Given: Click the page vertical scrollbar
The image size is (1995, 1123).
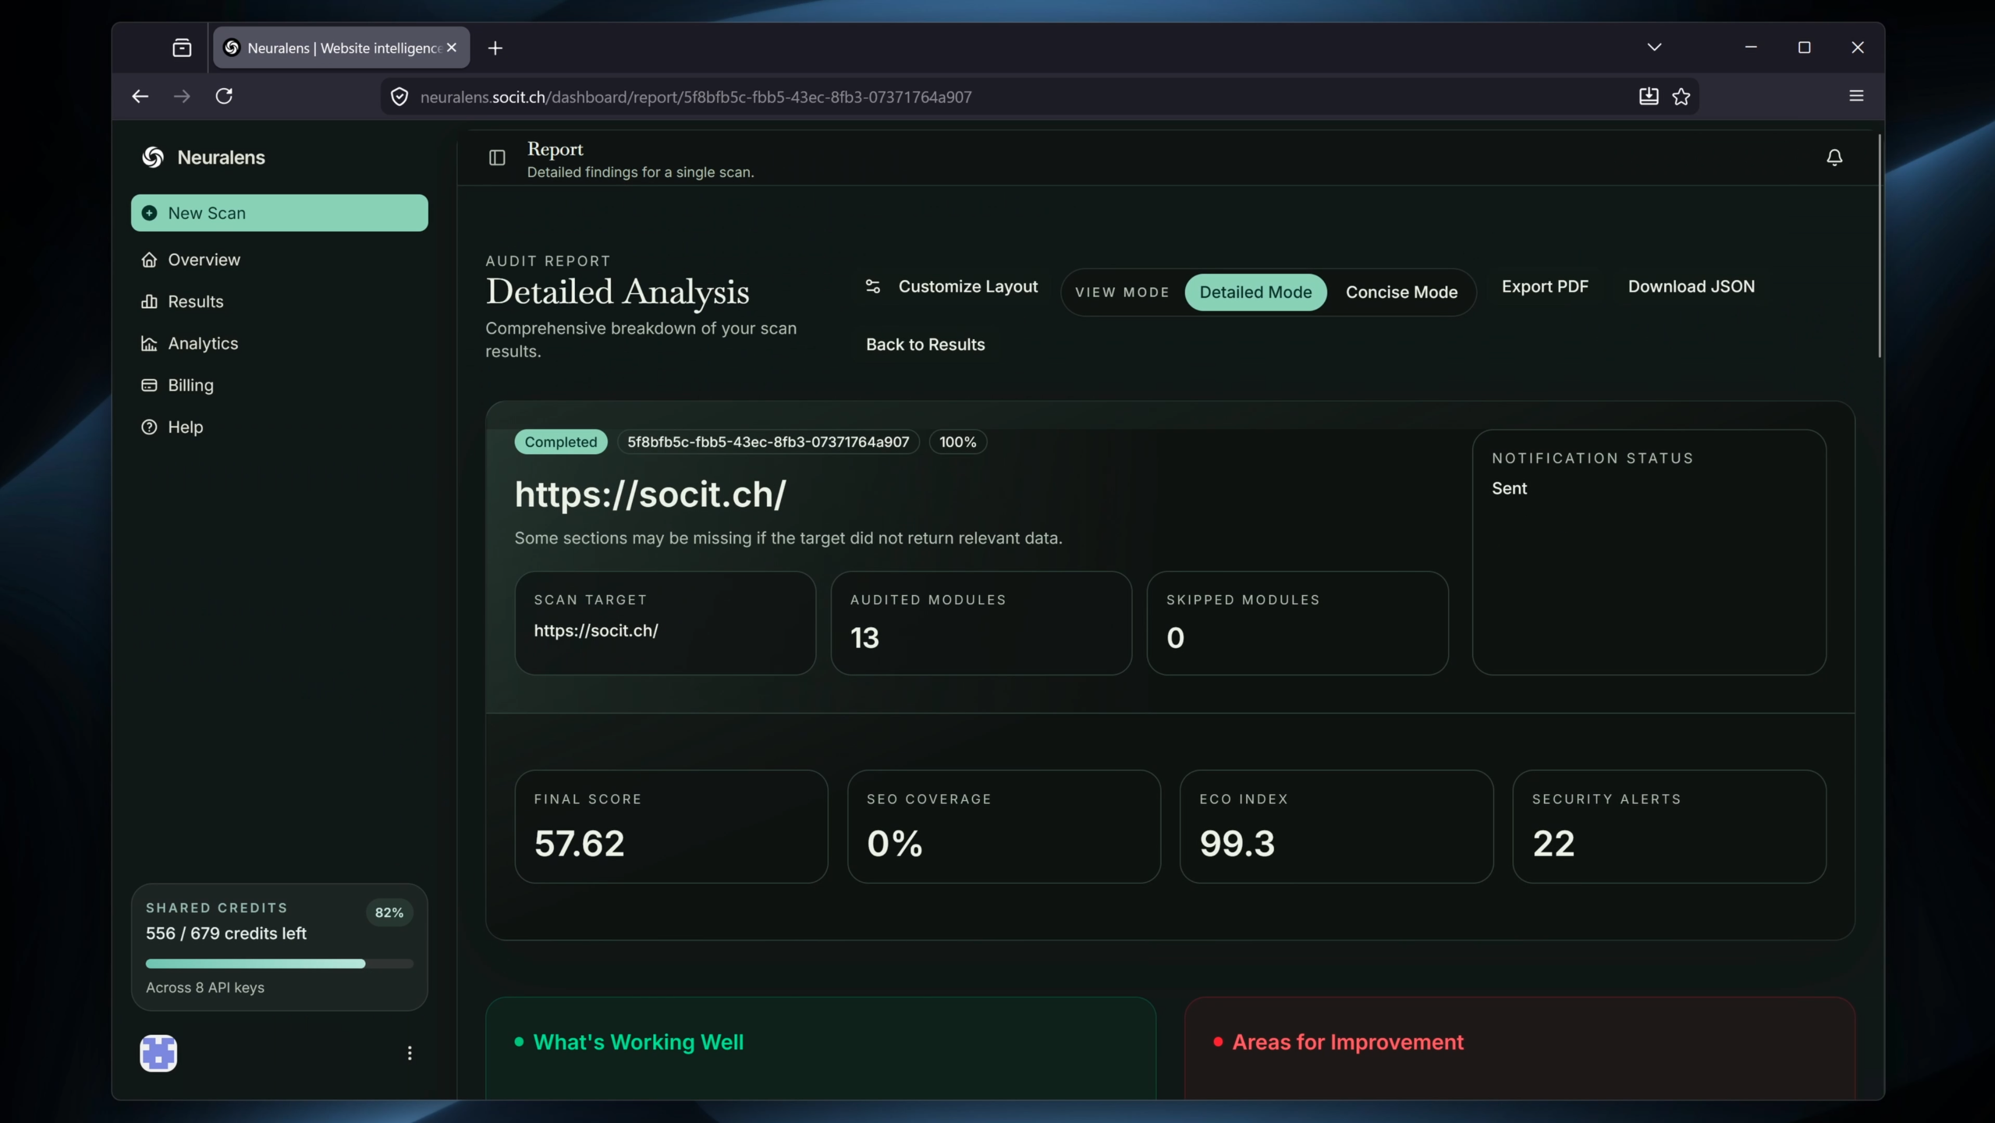Looking at the screenshot, I should (x=1880, y=246).
